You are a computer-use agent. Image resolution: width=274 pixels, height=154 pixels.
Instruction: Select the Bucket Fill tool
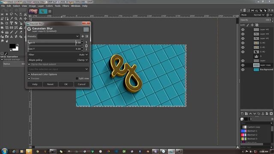[2, 32]
